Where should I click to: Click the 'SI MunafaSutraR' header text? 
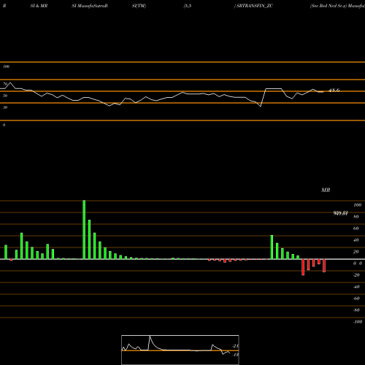pos(90,6)
